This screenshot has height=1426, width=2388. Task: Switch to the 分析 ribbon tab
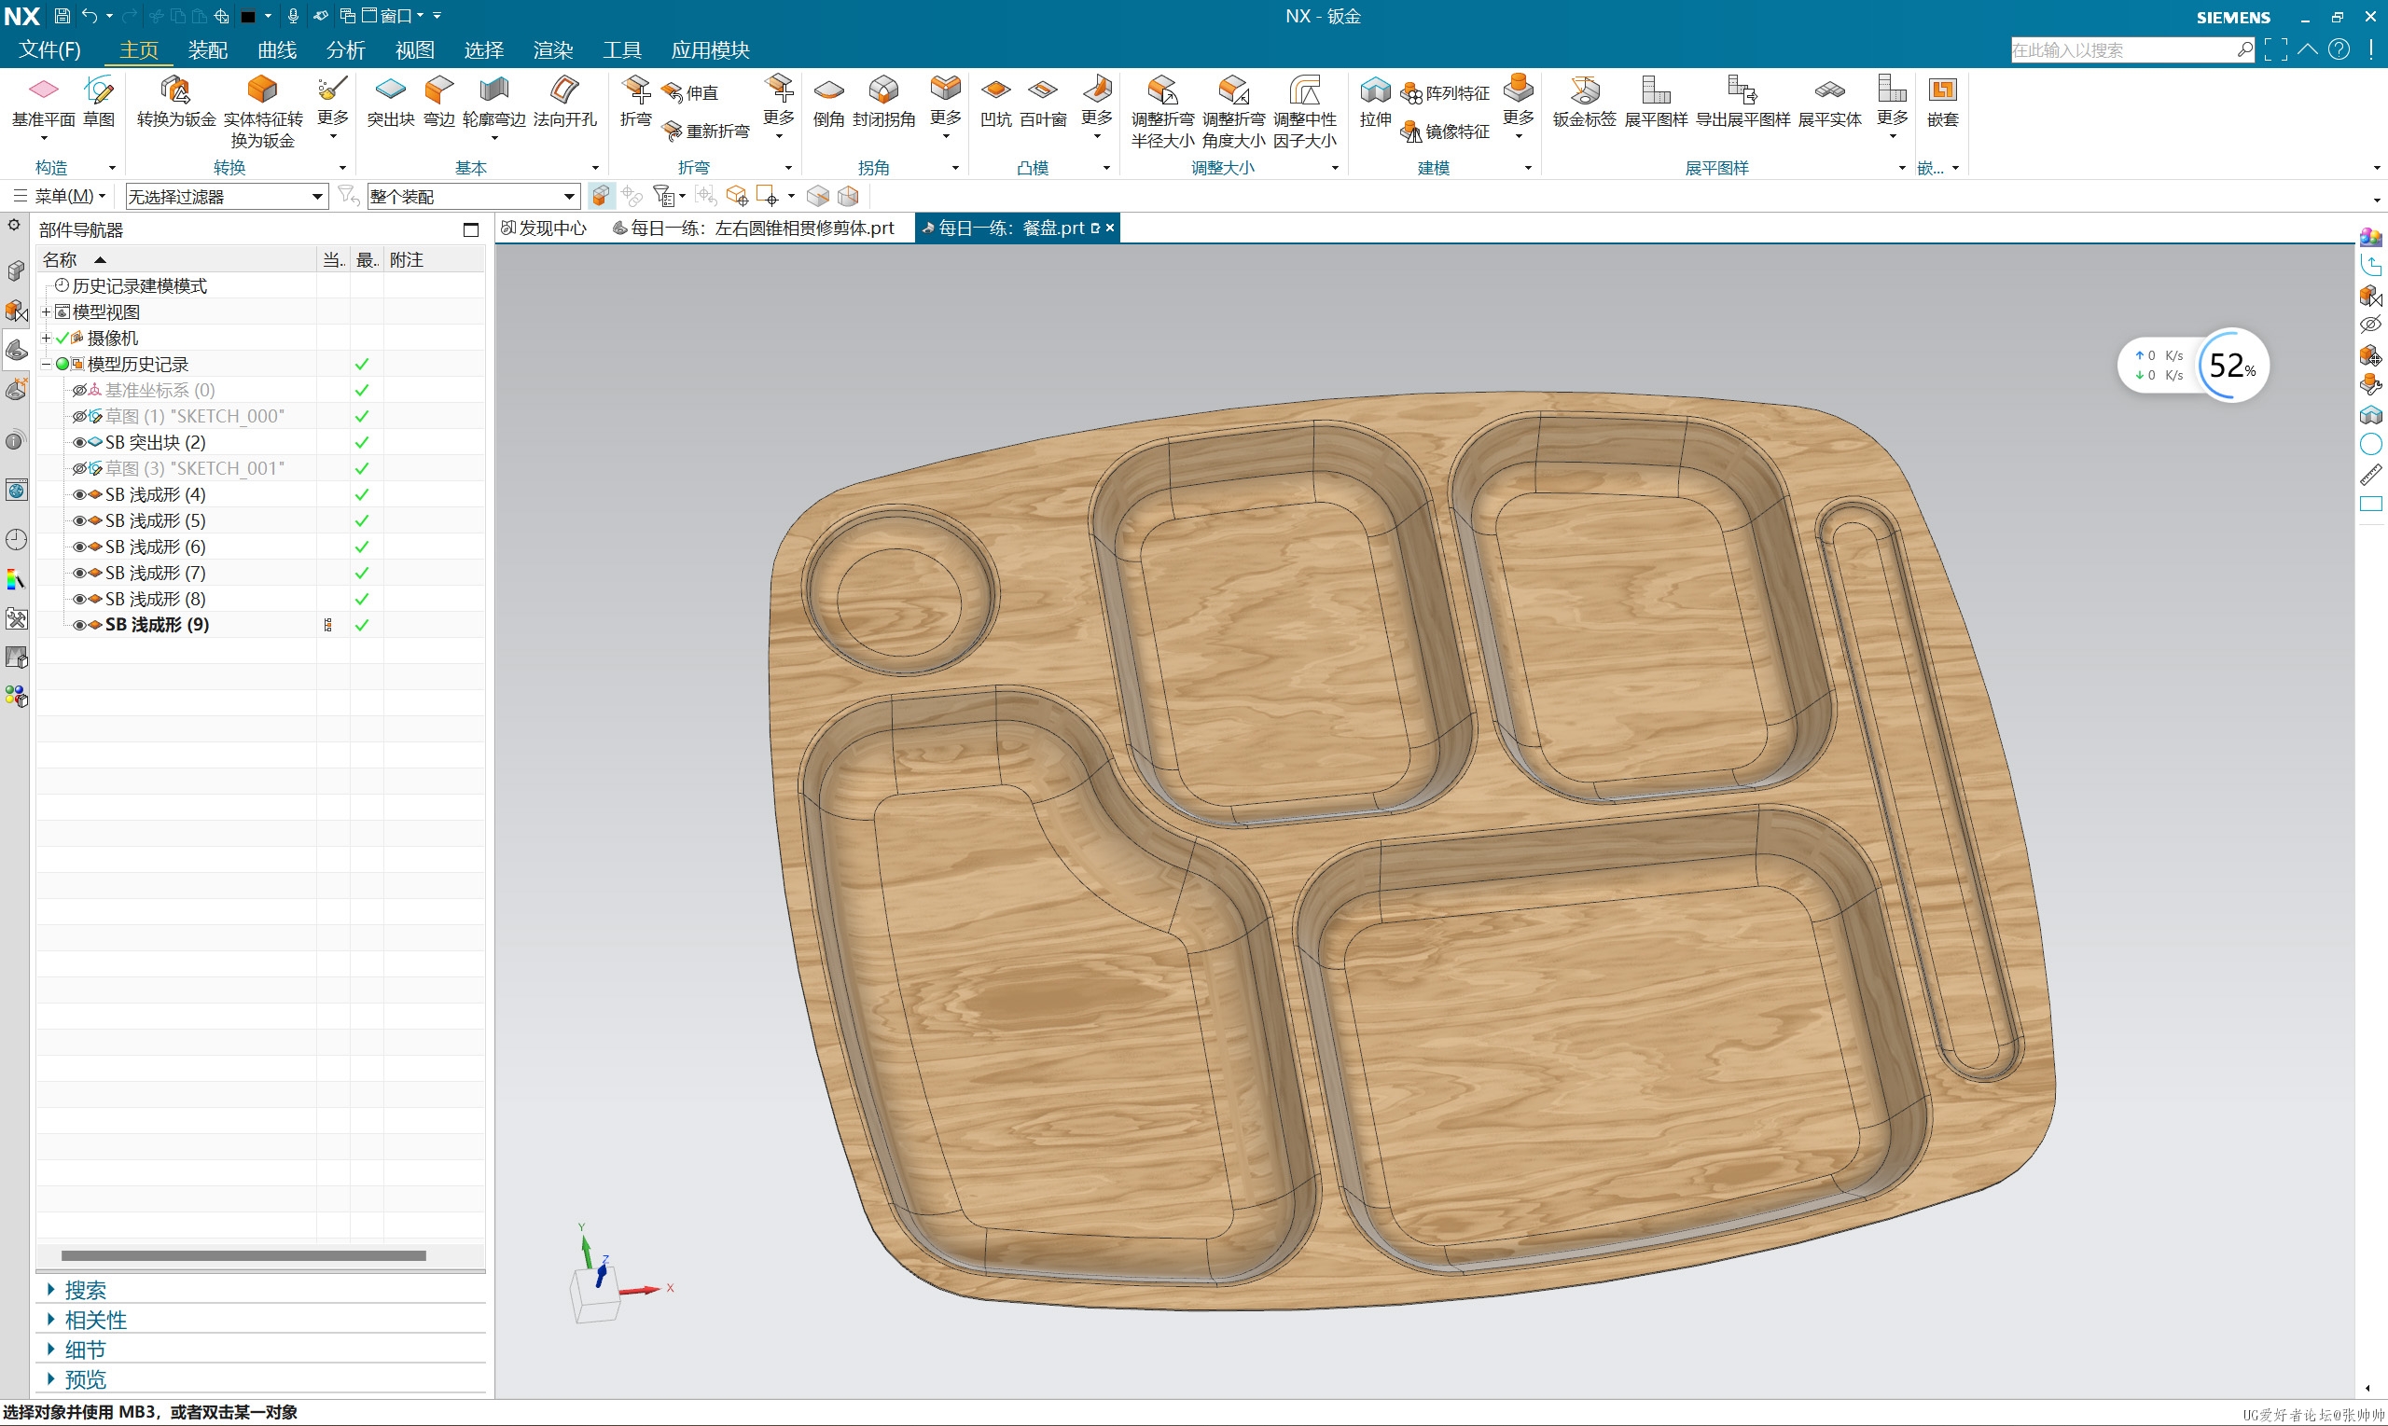point(346,50)
